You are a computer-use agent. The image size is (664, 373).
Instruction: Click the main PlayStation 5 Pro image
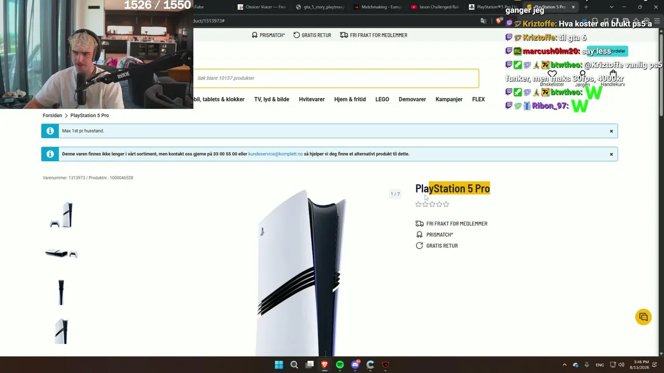point(301,273)
